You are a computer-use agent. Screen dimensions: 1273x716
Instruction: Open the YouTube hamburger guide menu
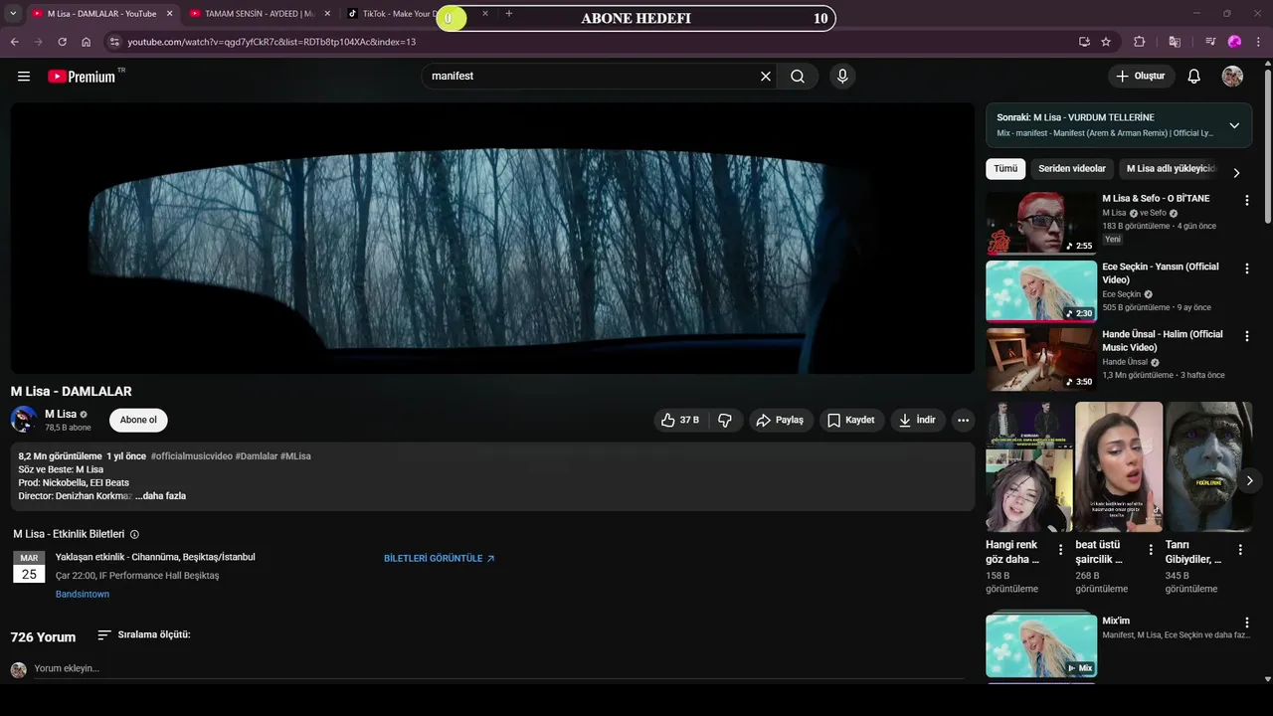coord(24,77)
